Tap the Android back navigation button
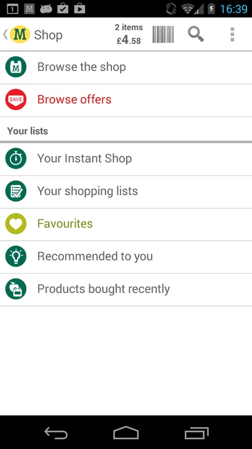252x449 pixels. (x=55, y=433)
